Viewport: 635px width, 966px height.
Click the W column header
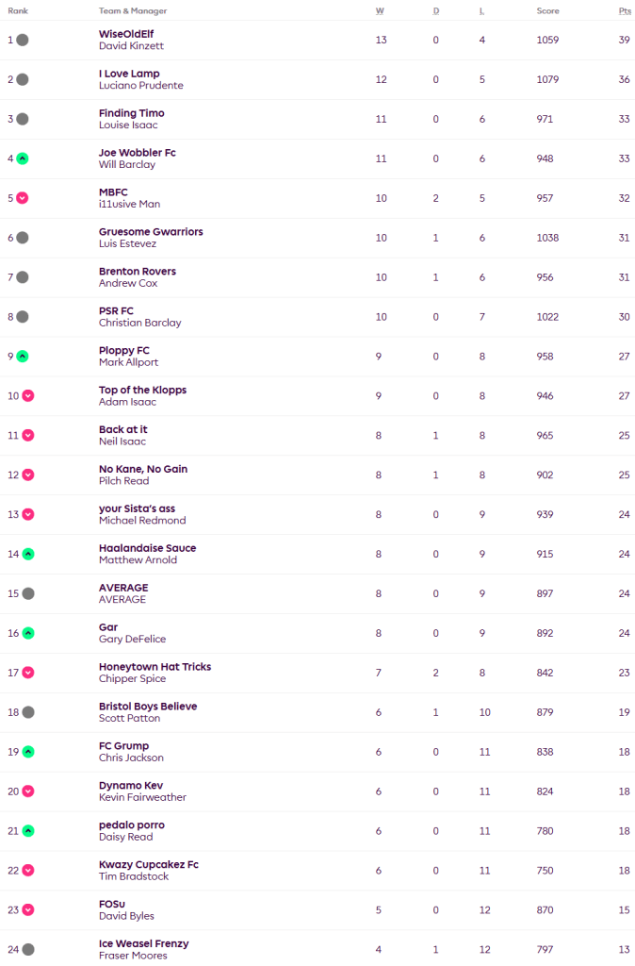(379, 10)
